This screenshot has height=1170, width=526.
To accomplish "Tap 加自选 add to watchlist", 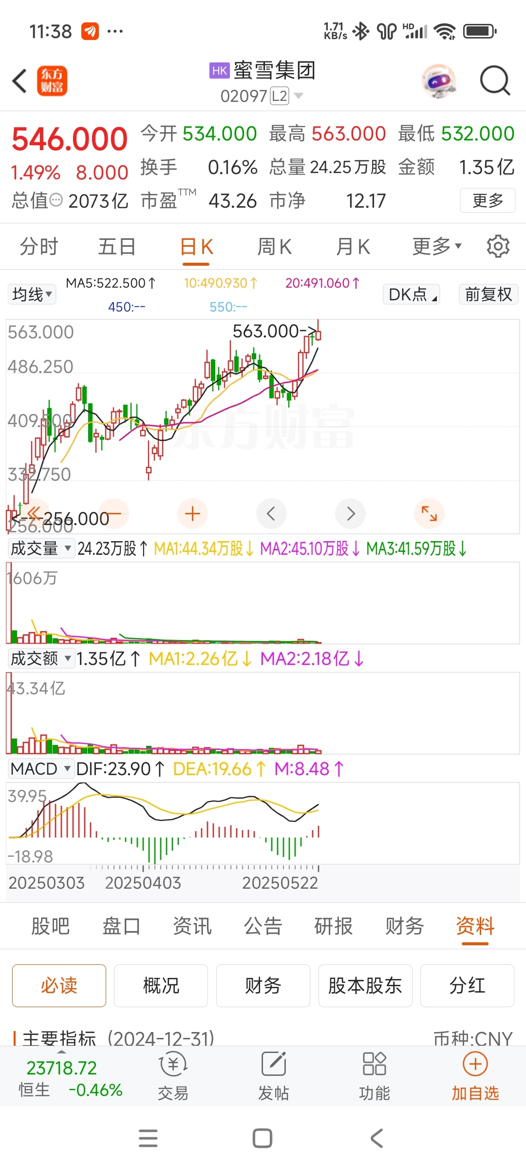I will pos(475,1076).
